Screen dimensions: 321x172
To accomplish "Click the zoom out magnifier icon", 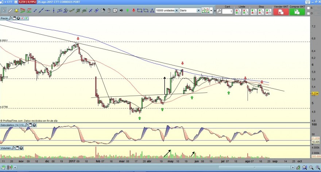I will click(312, 167).
